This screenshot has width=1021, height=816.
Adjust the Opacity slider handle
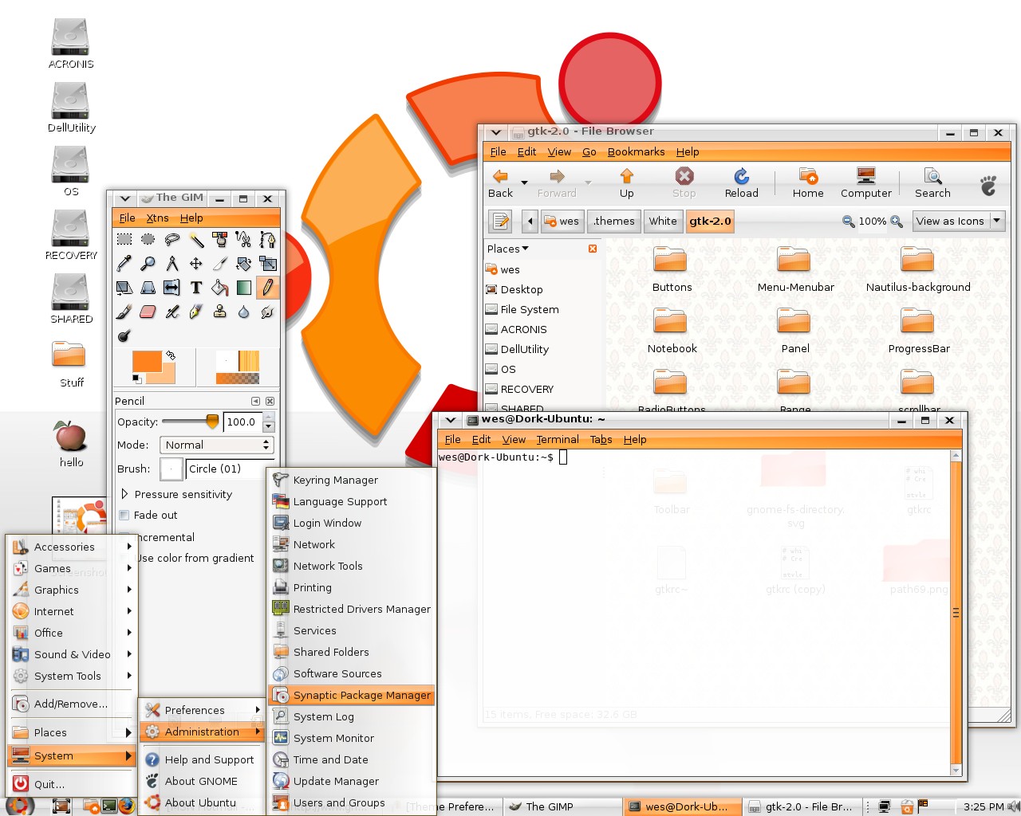[212, 421]
